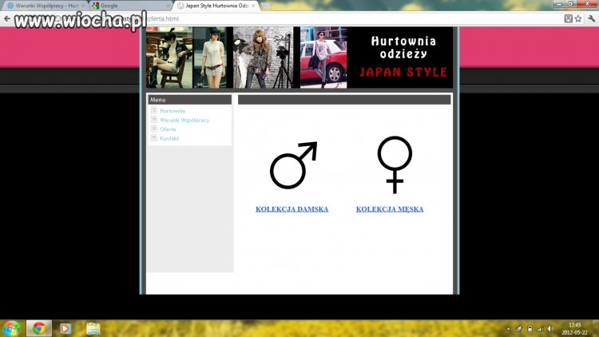Open the Chrome wrench settings menu

[592, 18]
